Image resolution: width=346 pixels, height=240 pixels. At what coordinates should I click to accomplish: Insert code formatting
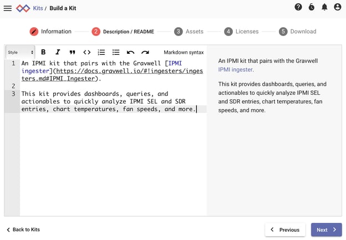coord(86,52)
